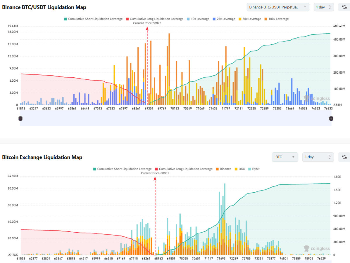Viewport: 350px width, 263px height.
Task: Click the 480.47M axis label
Action: [339, 26]
